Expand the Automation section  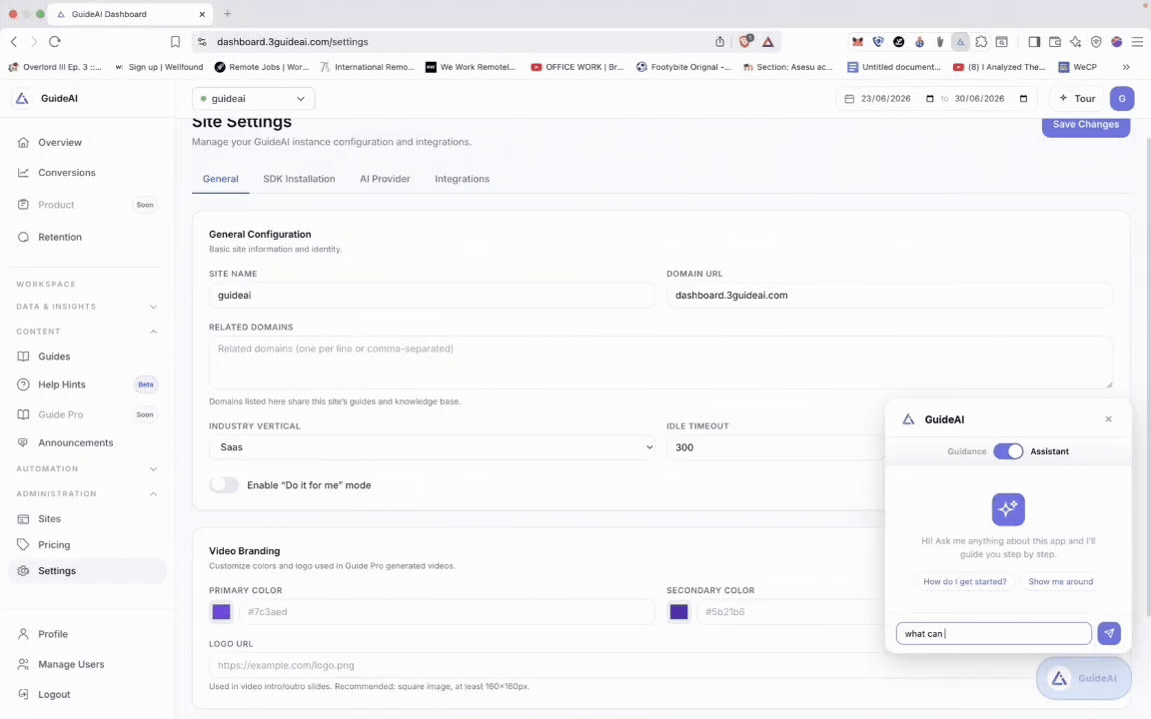point(87,468)
